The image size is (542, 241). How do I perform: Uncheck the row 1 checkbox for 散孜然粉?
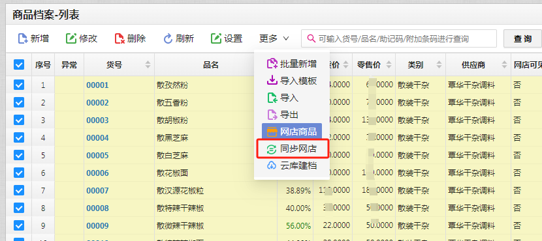[x=19, y=85]
